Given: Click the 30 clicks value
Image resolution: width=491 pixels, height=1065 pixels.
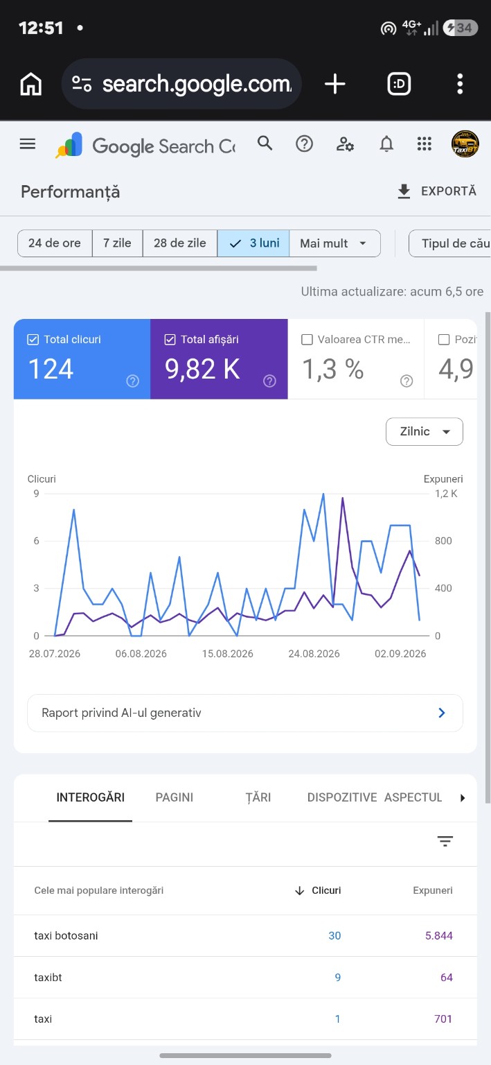Looking at the screenshot, I should 334,936.
